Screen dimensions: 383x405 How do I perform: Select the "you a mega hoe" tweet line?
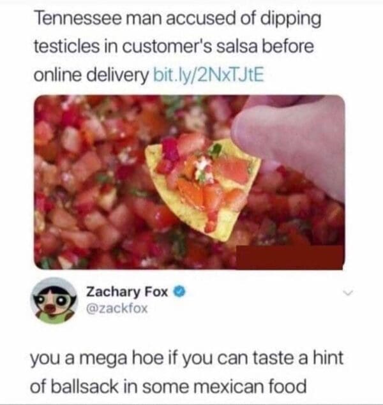(187, 358)
